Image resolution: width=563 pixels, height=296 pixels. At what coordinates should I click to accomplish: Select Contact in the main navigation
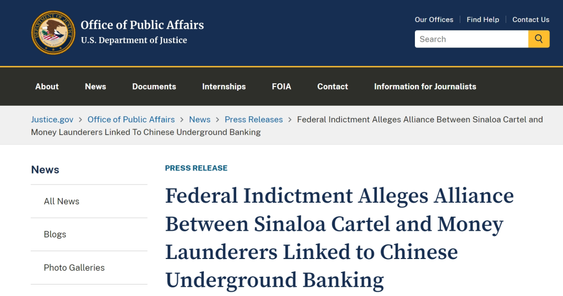(333, 87)
